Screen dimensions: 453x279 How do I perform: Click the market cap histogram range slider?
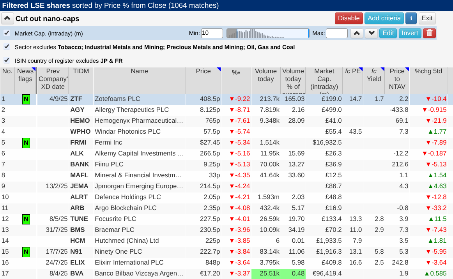tap(267, 33)
